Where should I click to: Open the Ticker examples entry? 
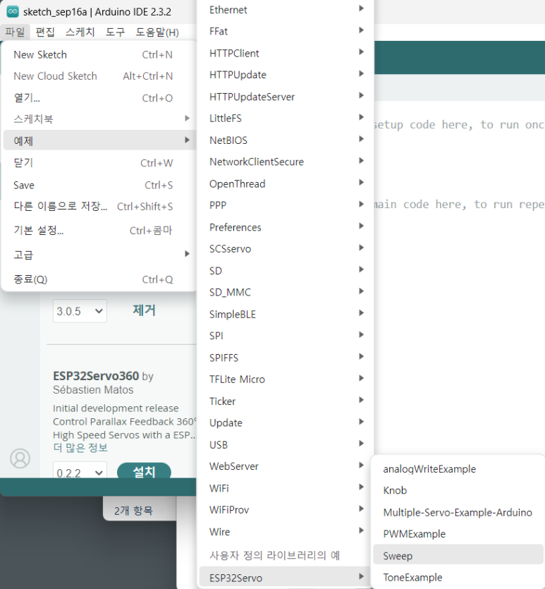(286, 401)
